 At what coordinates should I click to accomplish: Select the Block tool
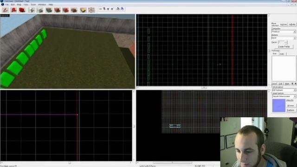tap(40, 10)
